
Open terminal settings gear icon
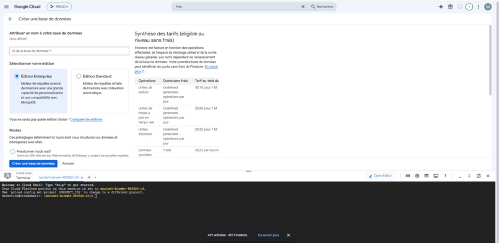pyautogui.click(x=417, y=176)
